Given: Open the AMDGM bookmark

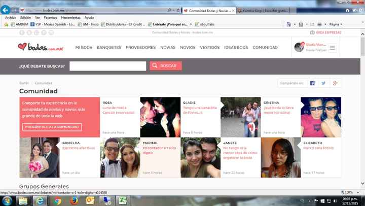Looking at the screenshot, I should click(x=20, y=24).
